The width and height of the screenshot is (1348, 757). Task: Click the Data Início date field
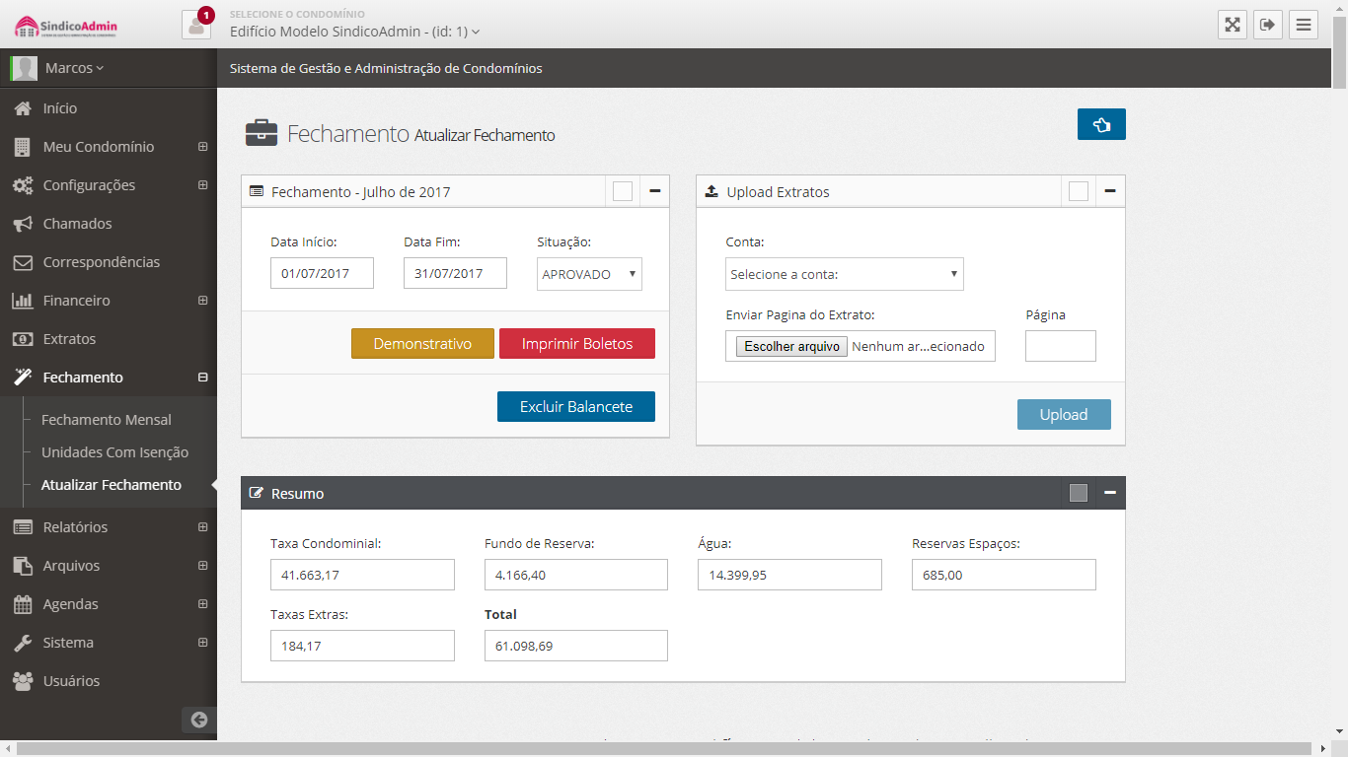(x=322, y=273)
